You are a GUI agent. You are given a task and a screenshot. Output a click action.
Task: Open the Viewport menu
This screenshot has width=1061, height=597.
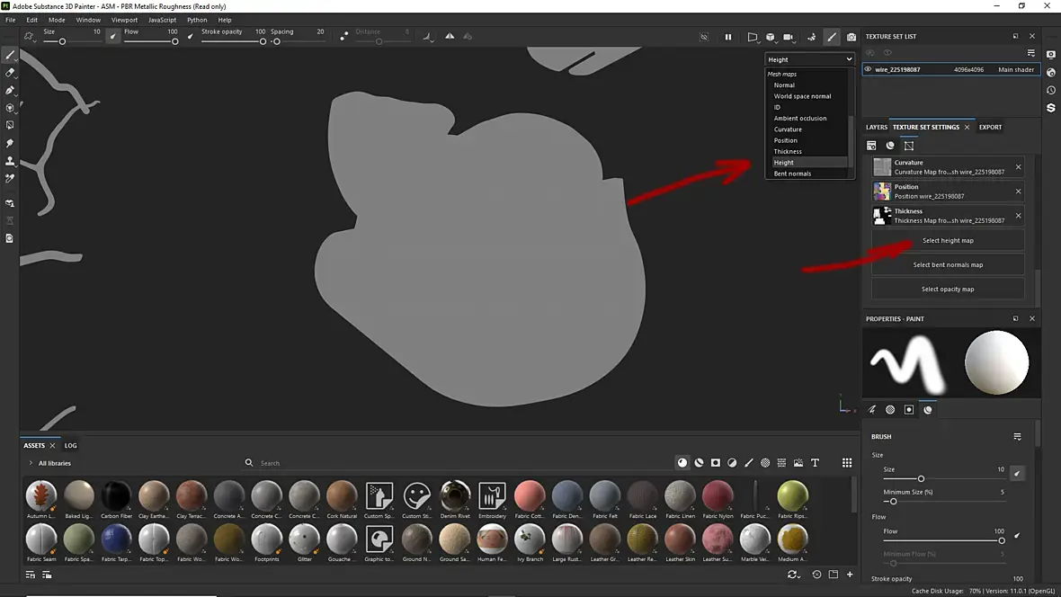pyautogui.click(x=124, y=20)
